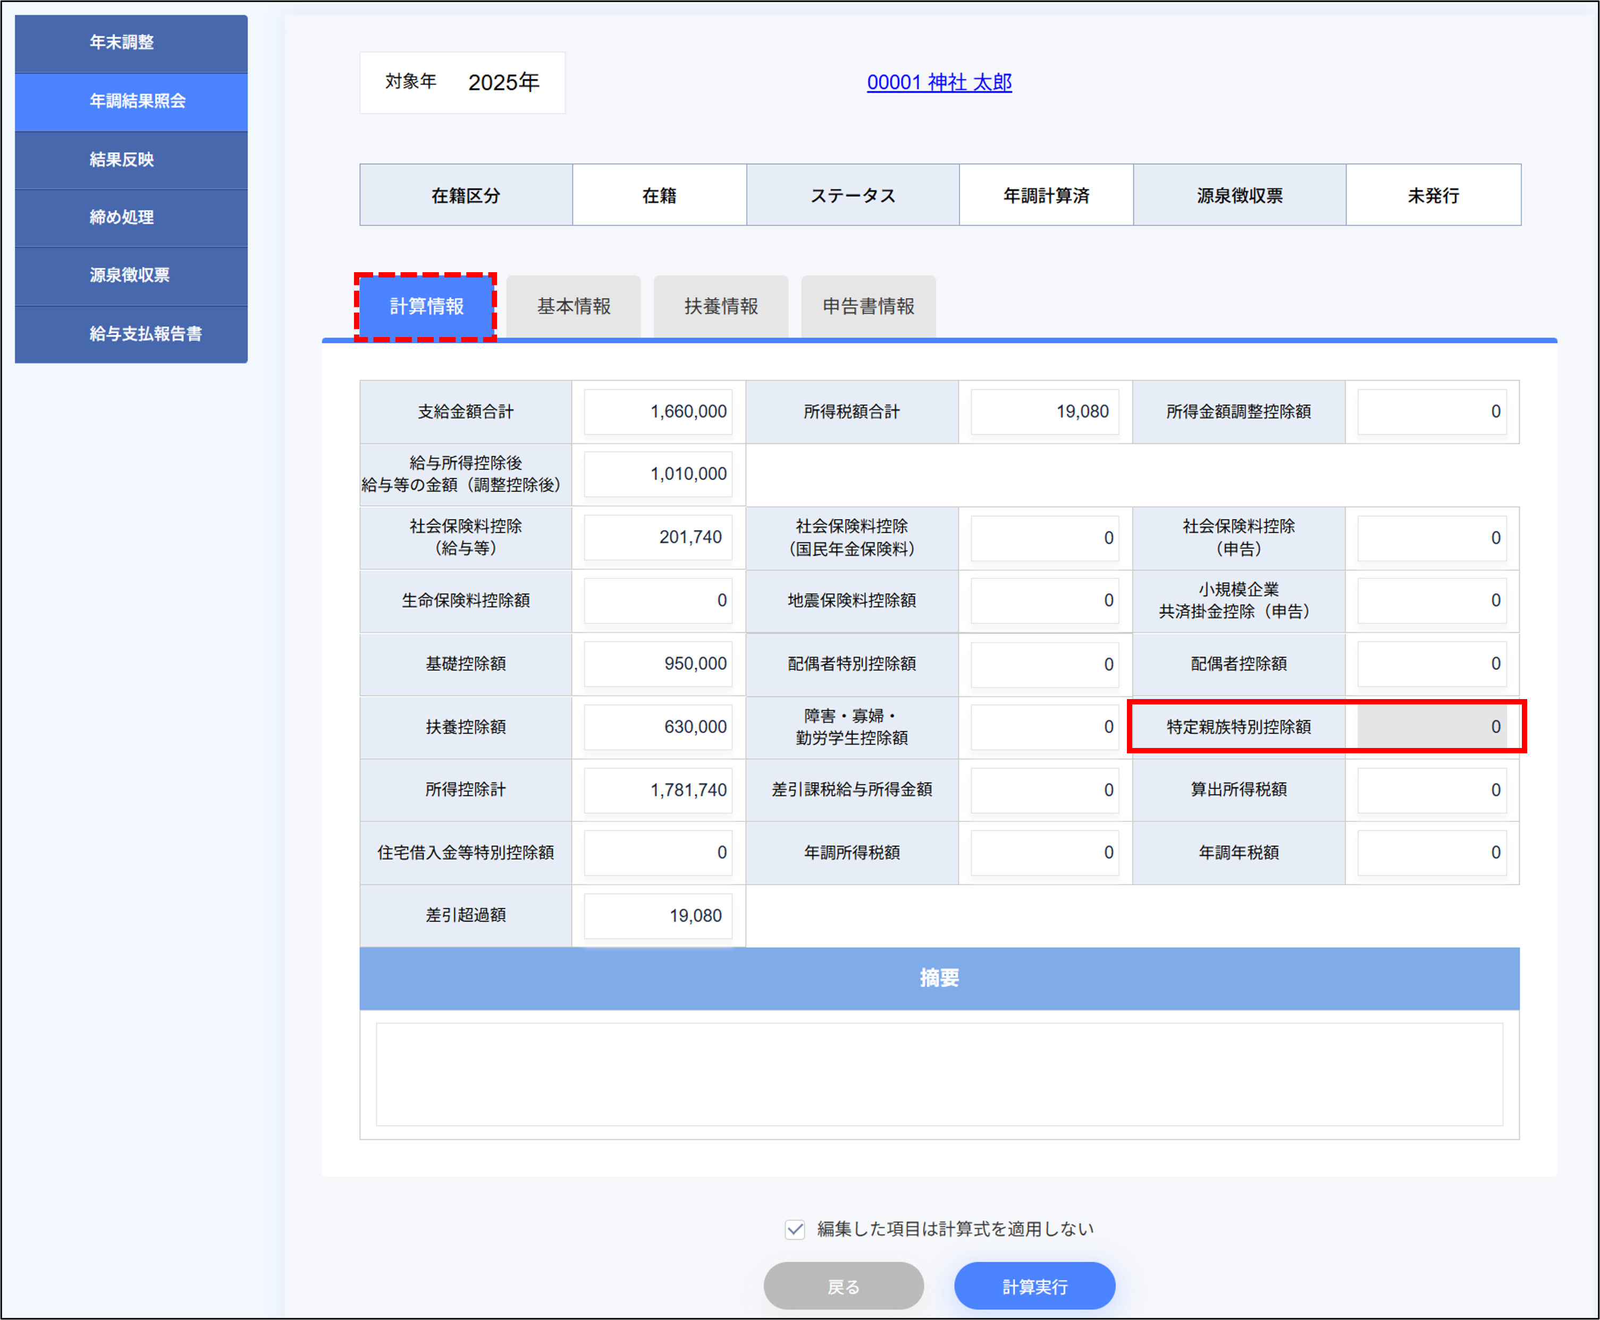The width and height of the screenshot is (1600, 1320).
Task: Select the highlighted 特定親族特別控除額 field
Action: [1431, 727]
